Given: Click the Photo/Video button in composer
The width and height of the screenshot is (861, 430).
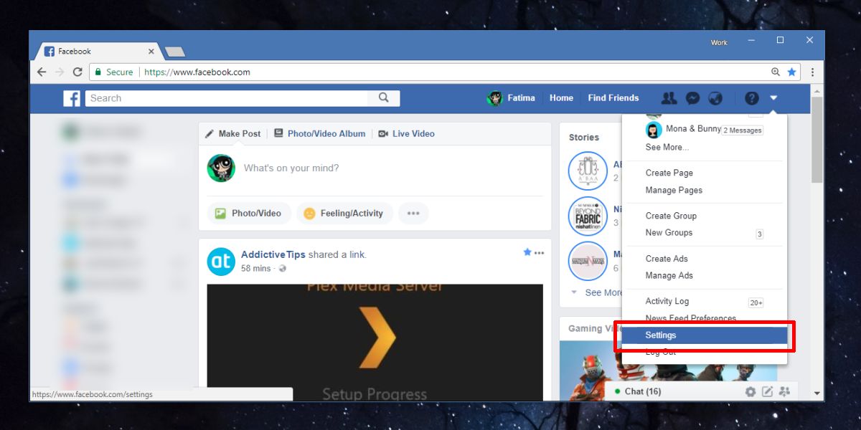Looking at the screenshot, I should click(x=249, y=213).
